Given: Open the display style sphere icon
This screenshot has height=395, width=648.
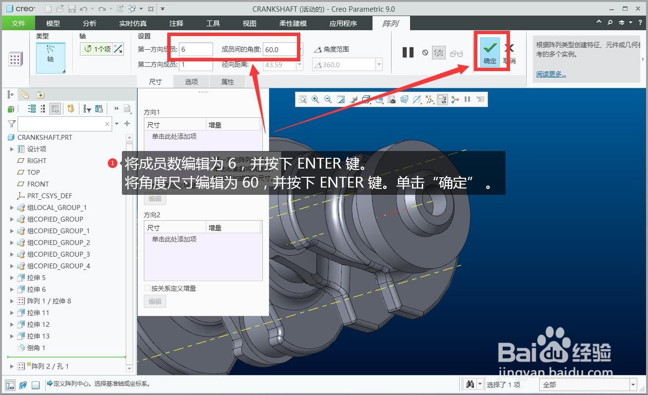Looking at the screenshot, I should coord(353,99).
